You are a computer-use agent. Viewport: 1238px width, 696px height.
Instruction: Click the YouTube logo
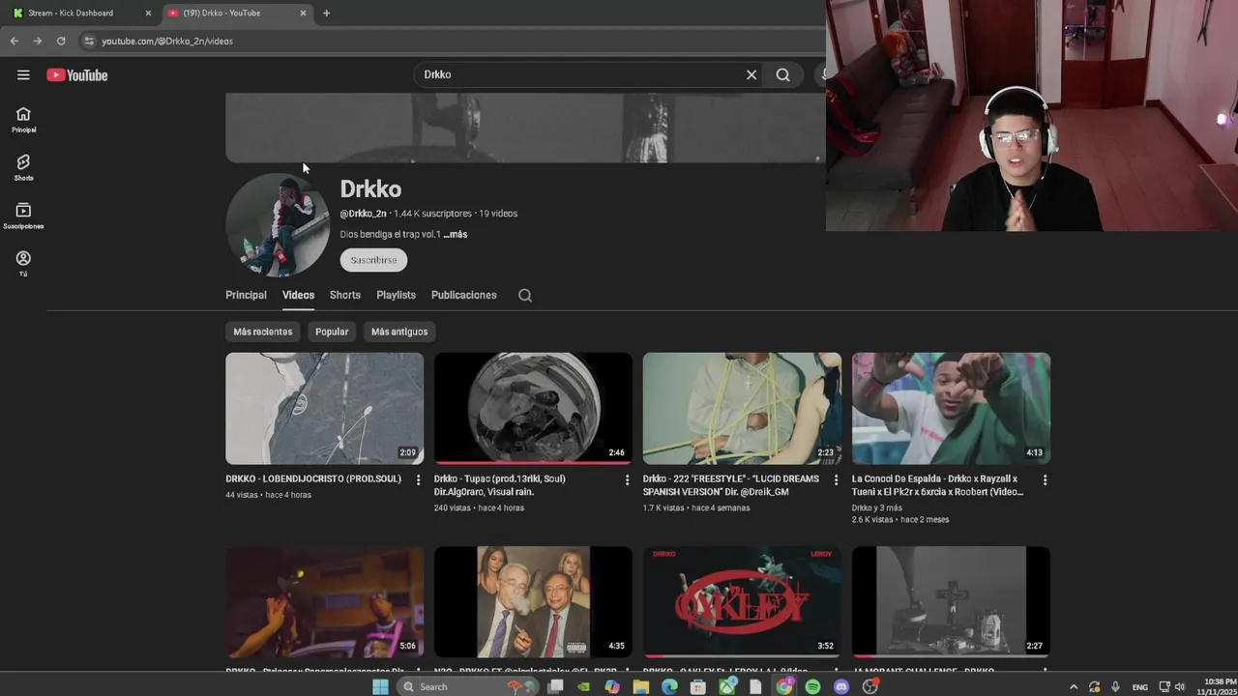point(77,74)
